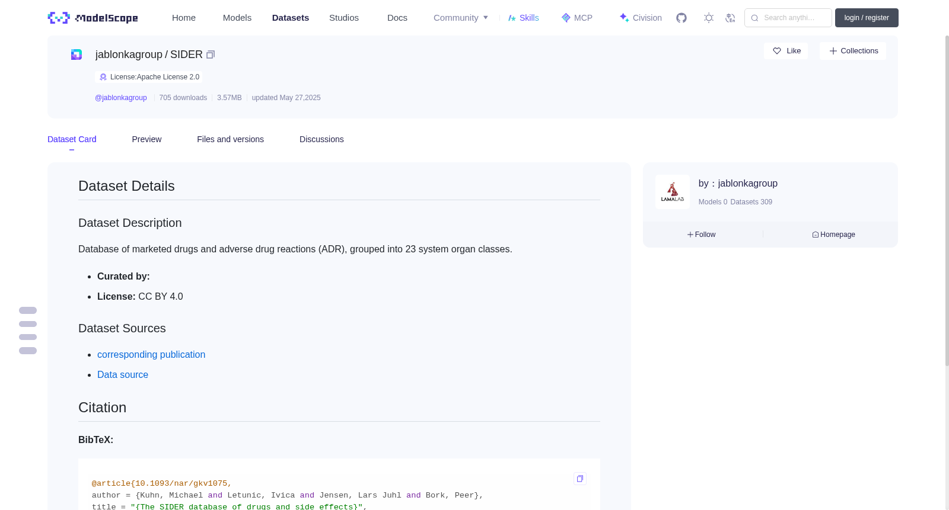Click the '705 downloads' text

(183, 98)
